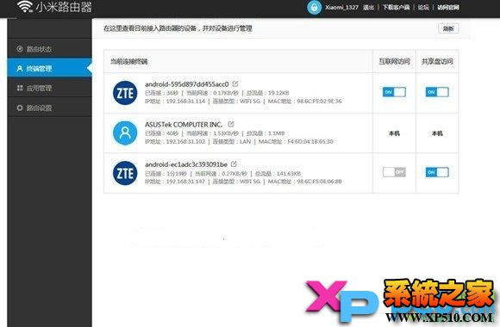Open 应用管理 in the sidebar
Image resolution: width=500 pixels, height=327 pixels.
49,88
